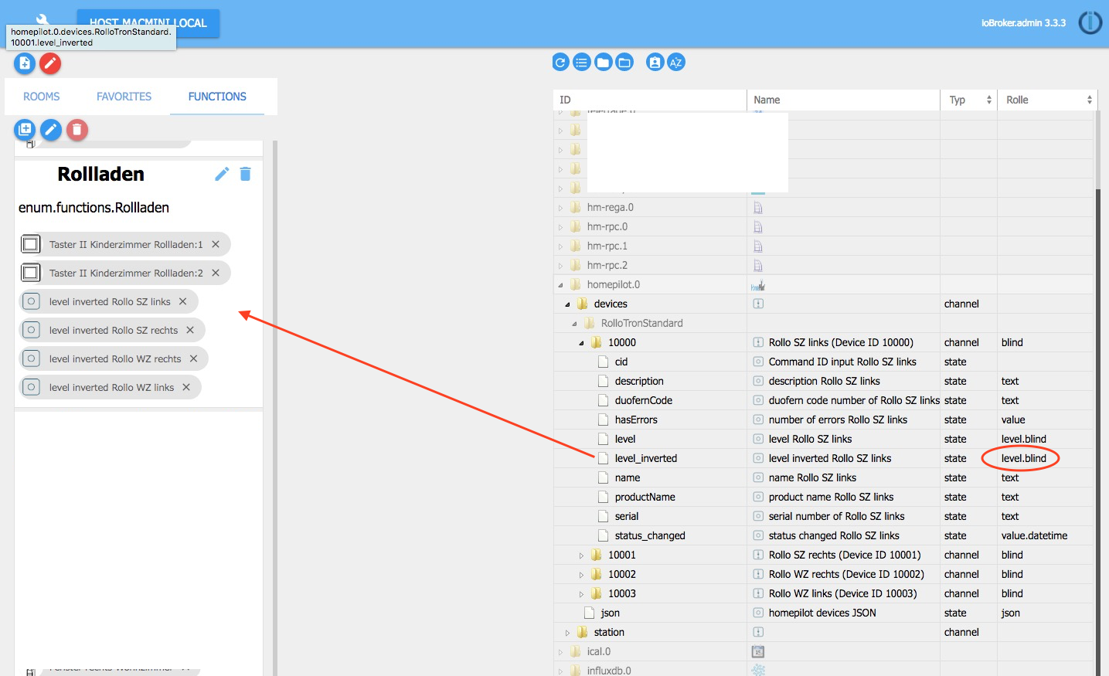Expand the hm-rpc.0 tree node
Viewport: 1109px width, 676px height.
coord(561,227)
